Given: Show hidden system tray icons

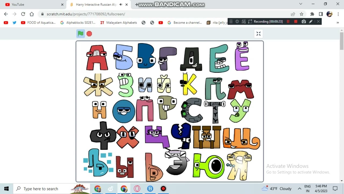Looking at the screenshot, I should click(x=299, y=189).
